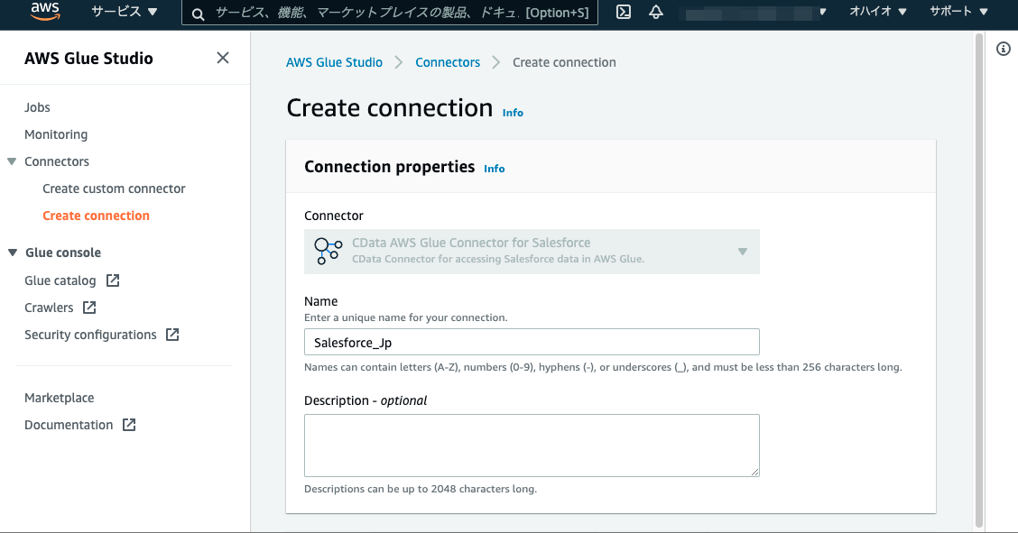
Task: Open Crawlers external link icon
Action: click(x=89, y=308)
